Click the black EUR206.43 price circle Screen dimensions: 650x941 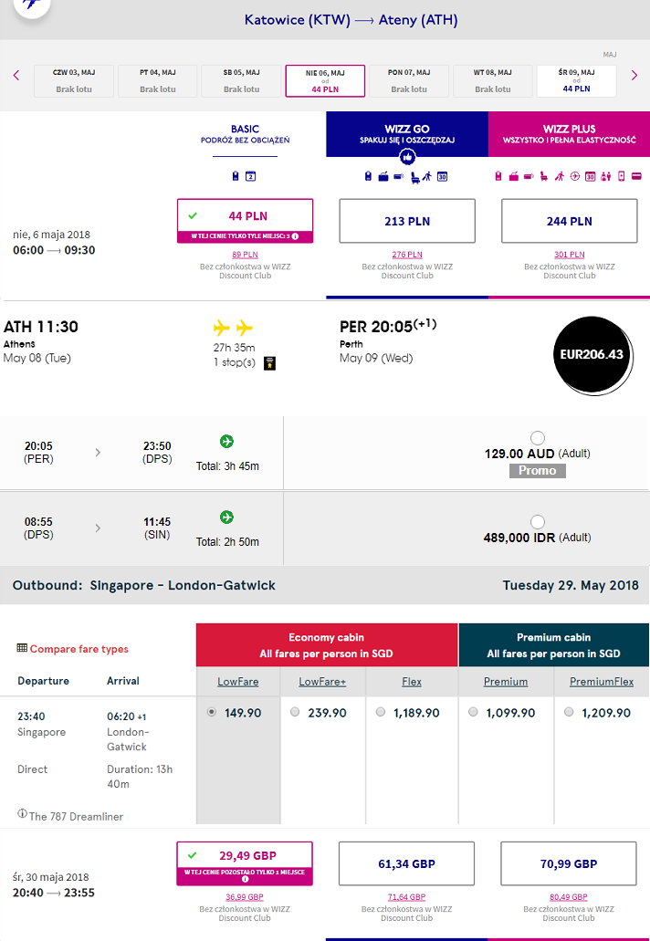(592, 355)
